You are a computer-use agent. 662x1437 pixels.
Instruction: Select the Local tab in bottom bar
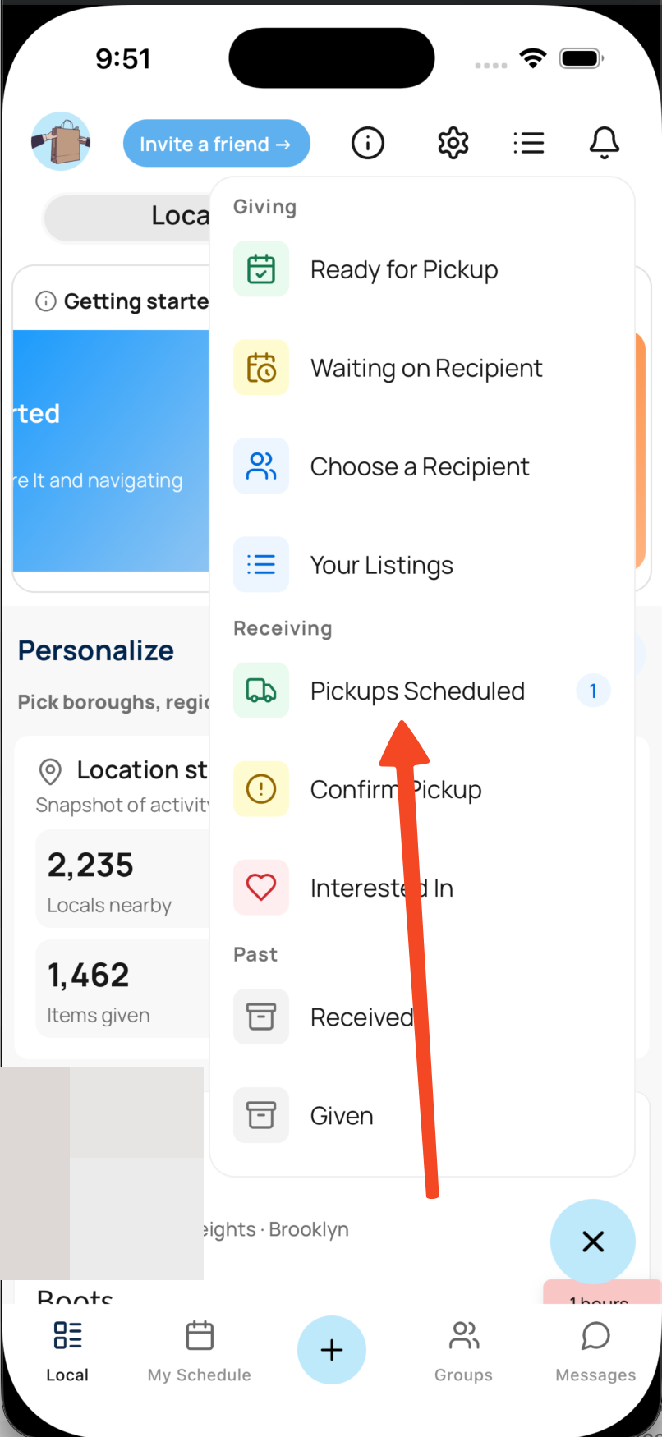coord(67,1350)
